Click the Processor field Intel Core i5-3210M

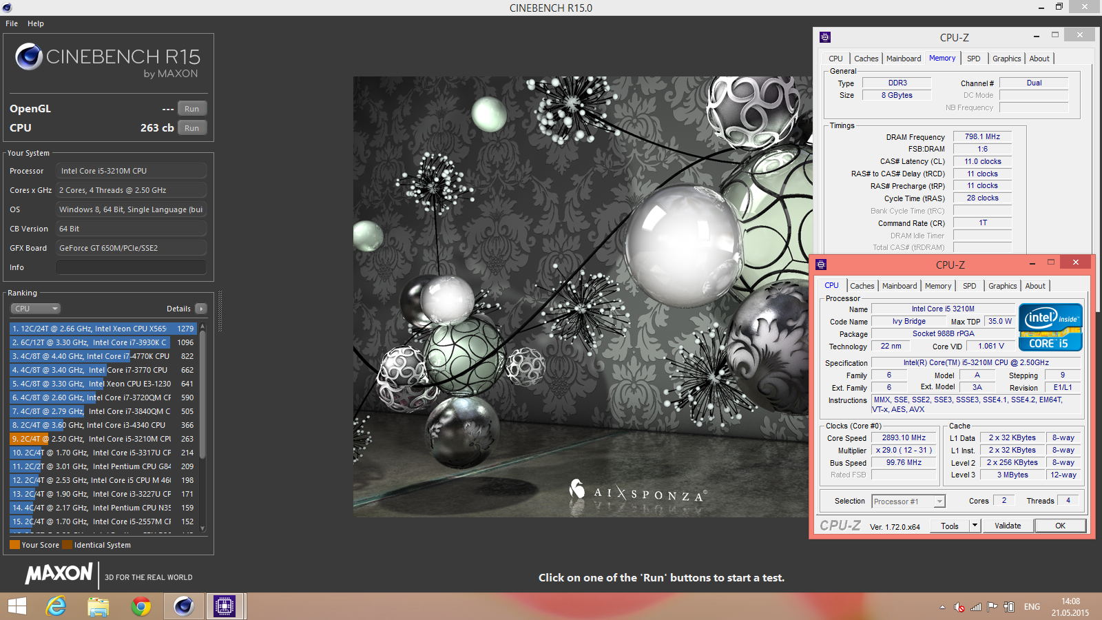131,171
